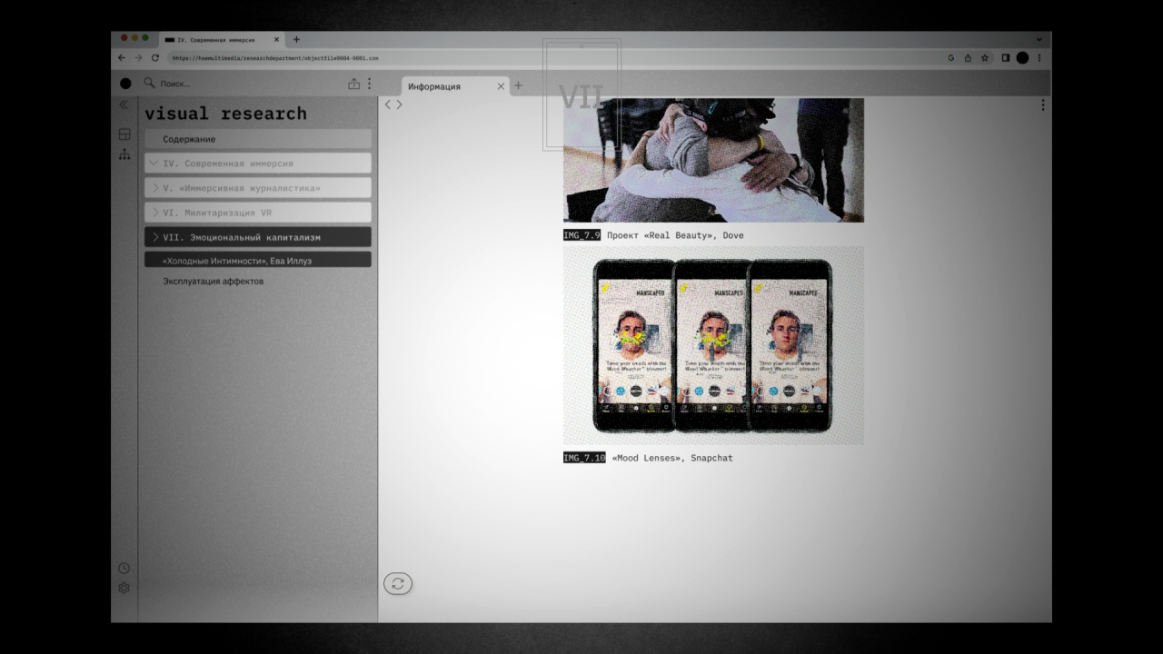1163x654 pixels.
Task: Open the hierarchy tree icon in the left rail
Action: 124,154
